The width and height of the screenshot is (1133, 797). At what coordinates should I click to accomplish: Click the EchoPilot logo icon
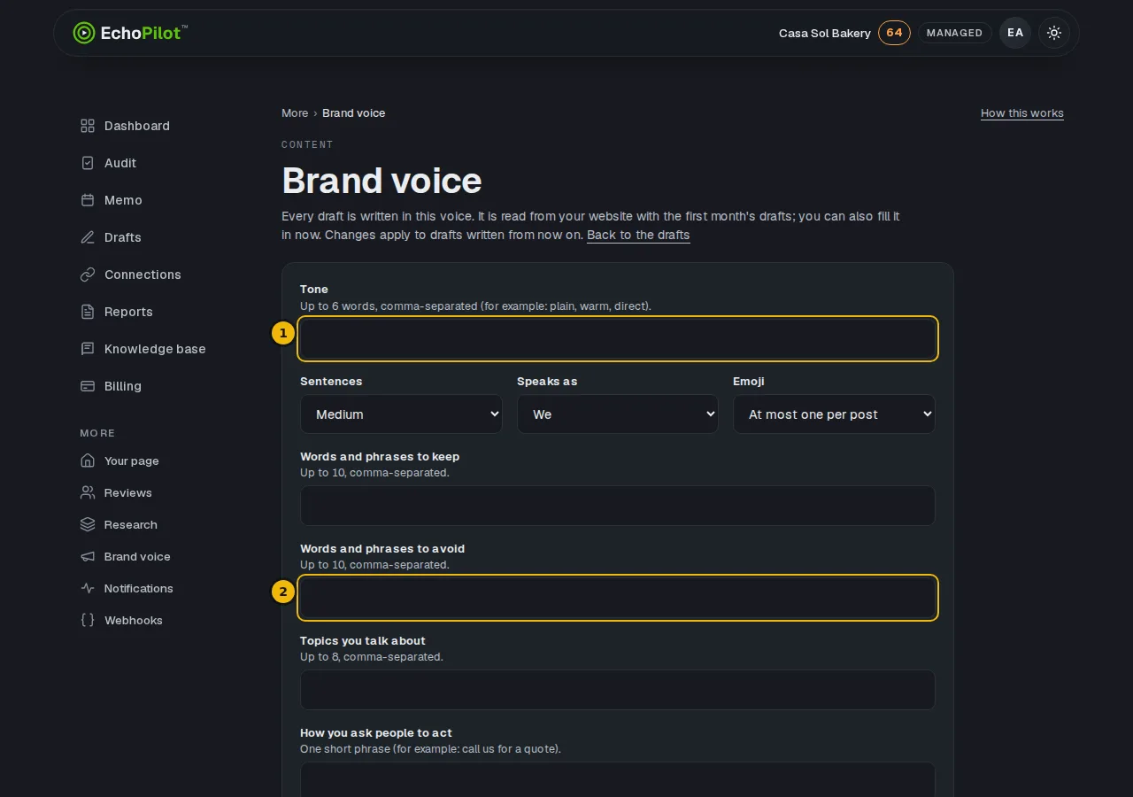click(x=84, y=33)
